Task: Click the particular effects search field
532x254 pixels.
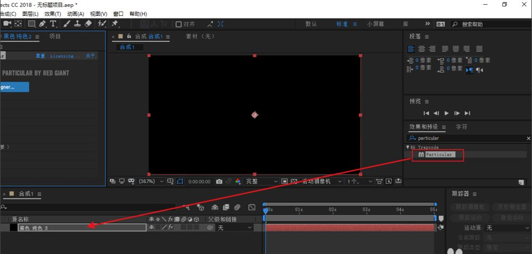Action: click(467, 138)
